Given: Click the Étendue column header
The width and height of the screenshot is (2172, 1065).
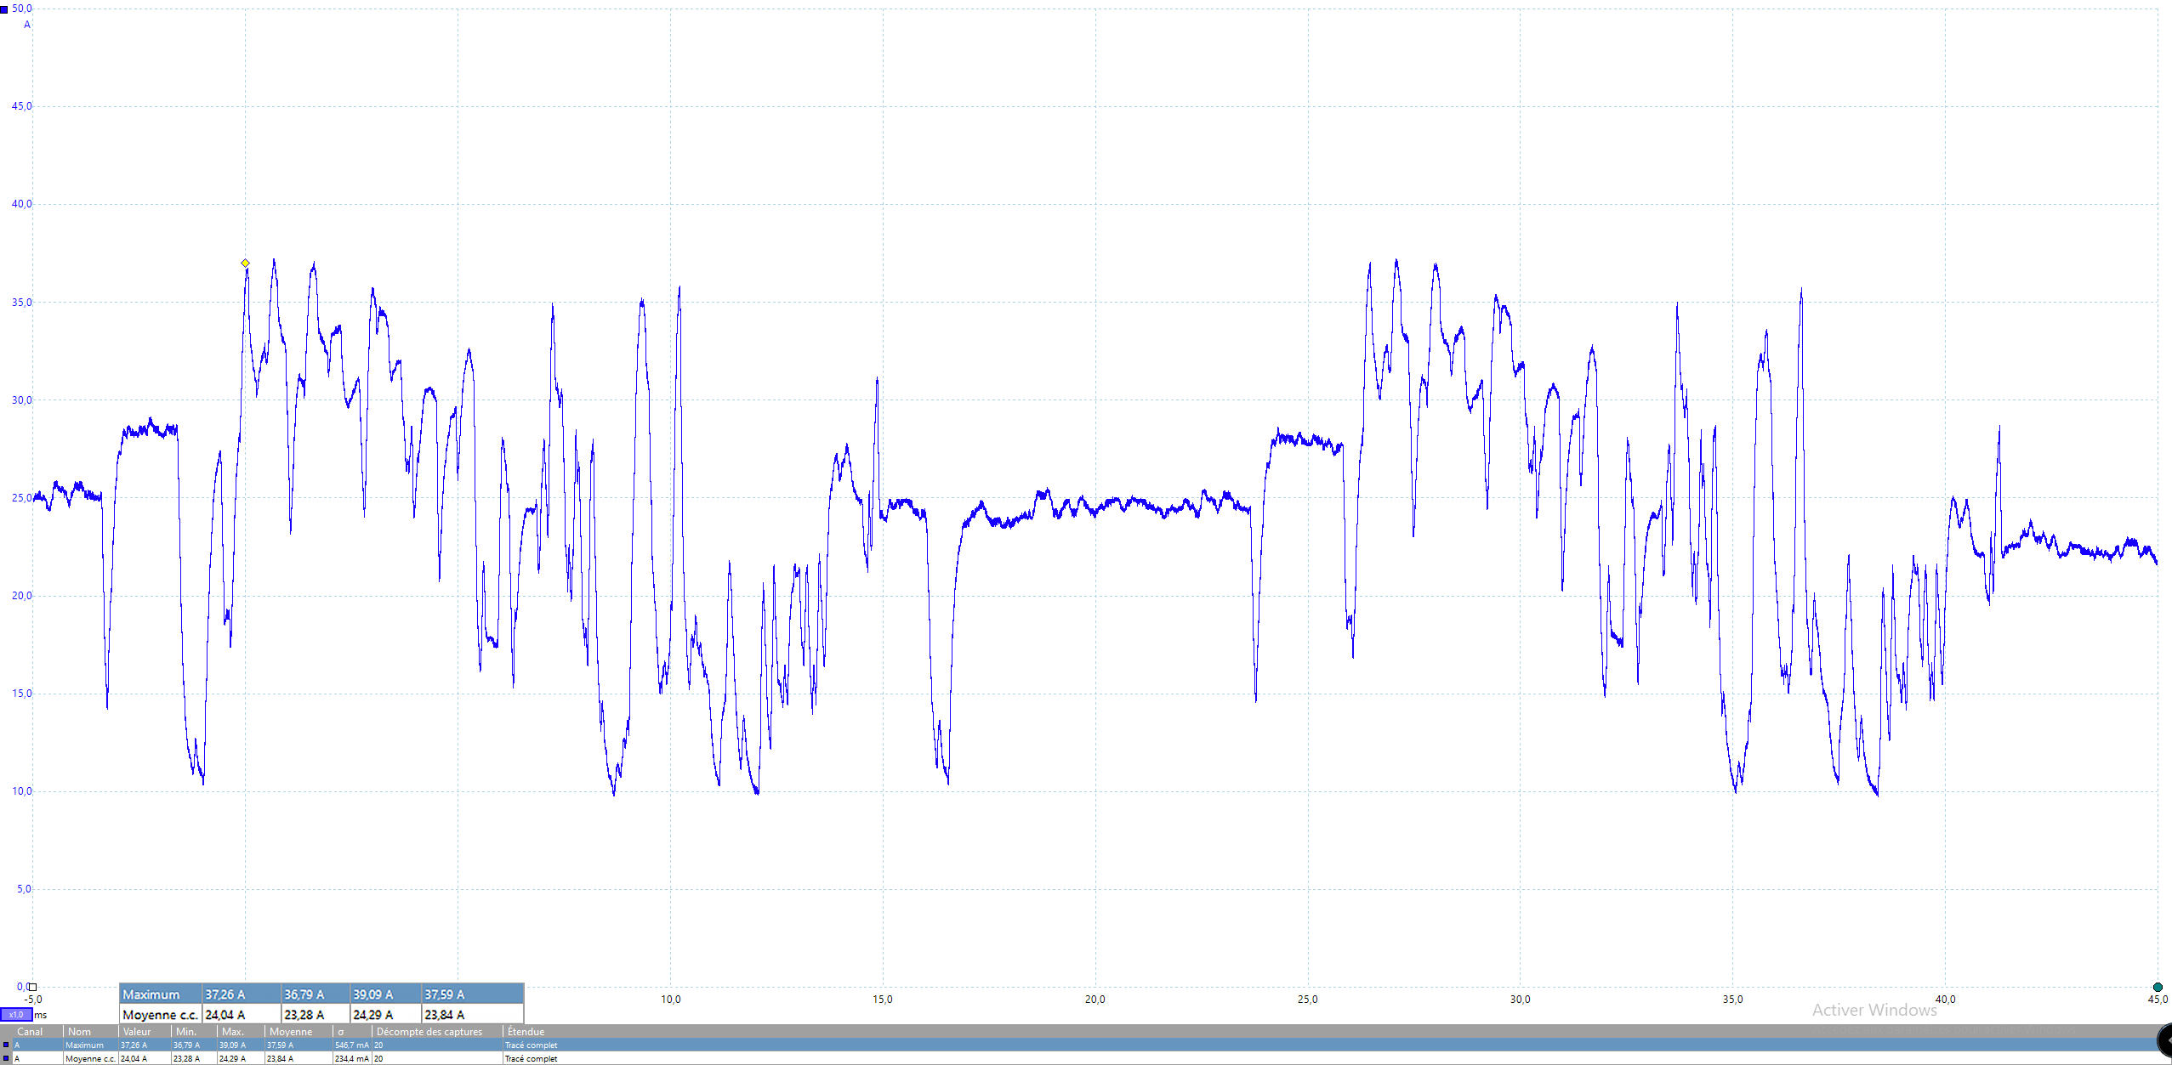Looking at the screenshot, I should coord(526,1032).
